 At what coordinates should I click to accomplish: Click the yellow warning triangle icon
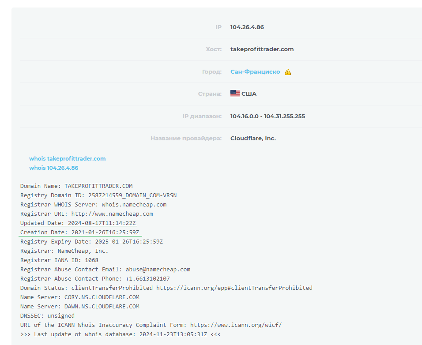(x=288, y=72)
